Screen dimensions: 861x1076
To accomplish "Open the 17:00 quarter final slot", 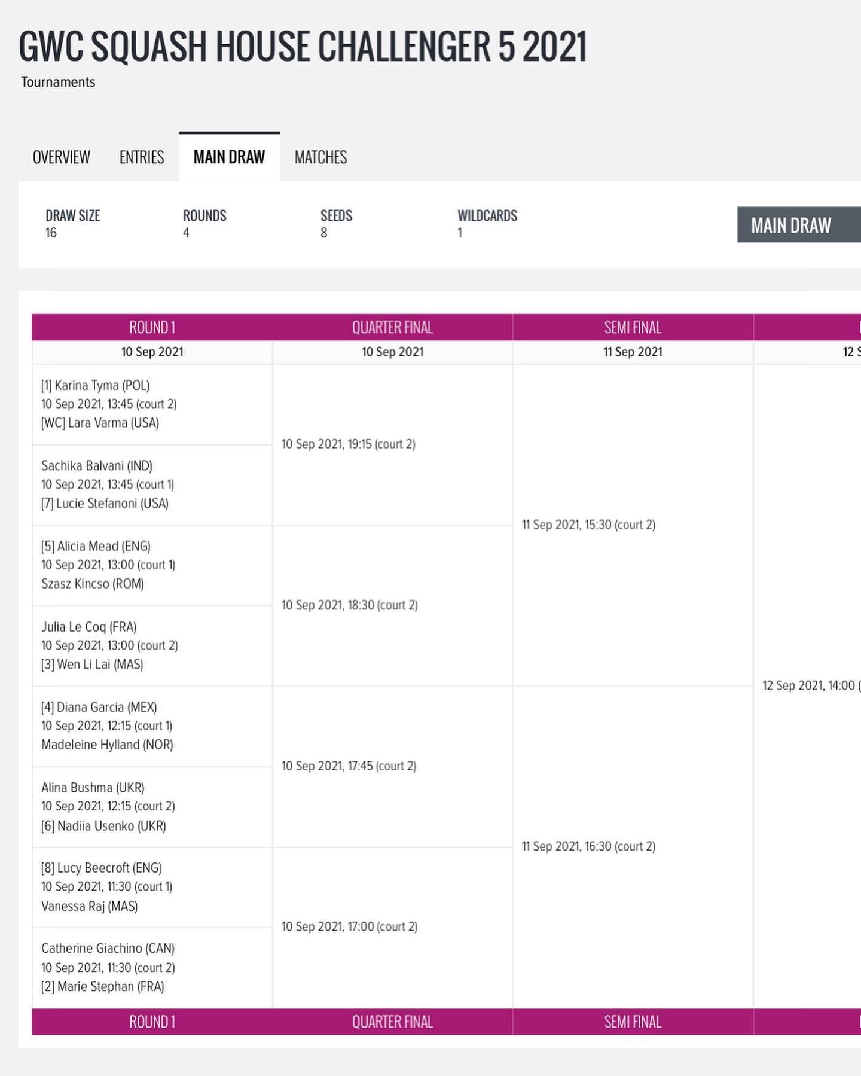I will tap(350, 927).
